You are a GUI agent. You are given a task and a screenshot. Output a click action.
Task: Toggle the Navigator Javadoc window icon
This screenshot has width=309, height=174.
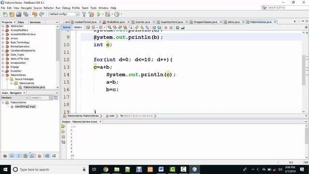56,98
